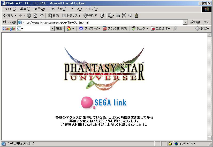Viewport: 213px width, 147px height.
Task: Expand Google search box dropdown
Action: point(53,28)
